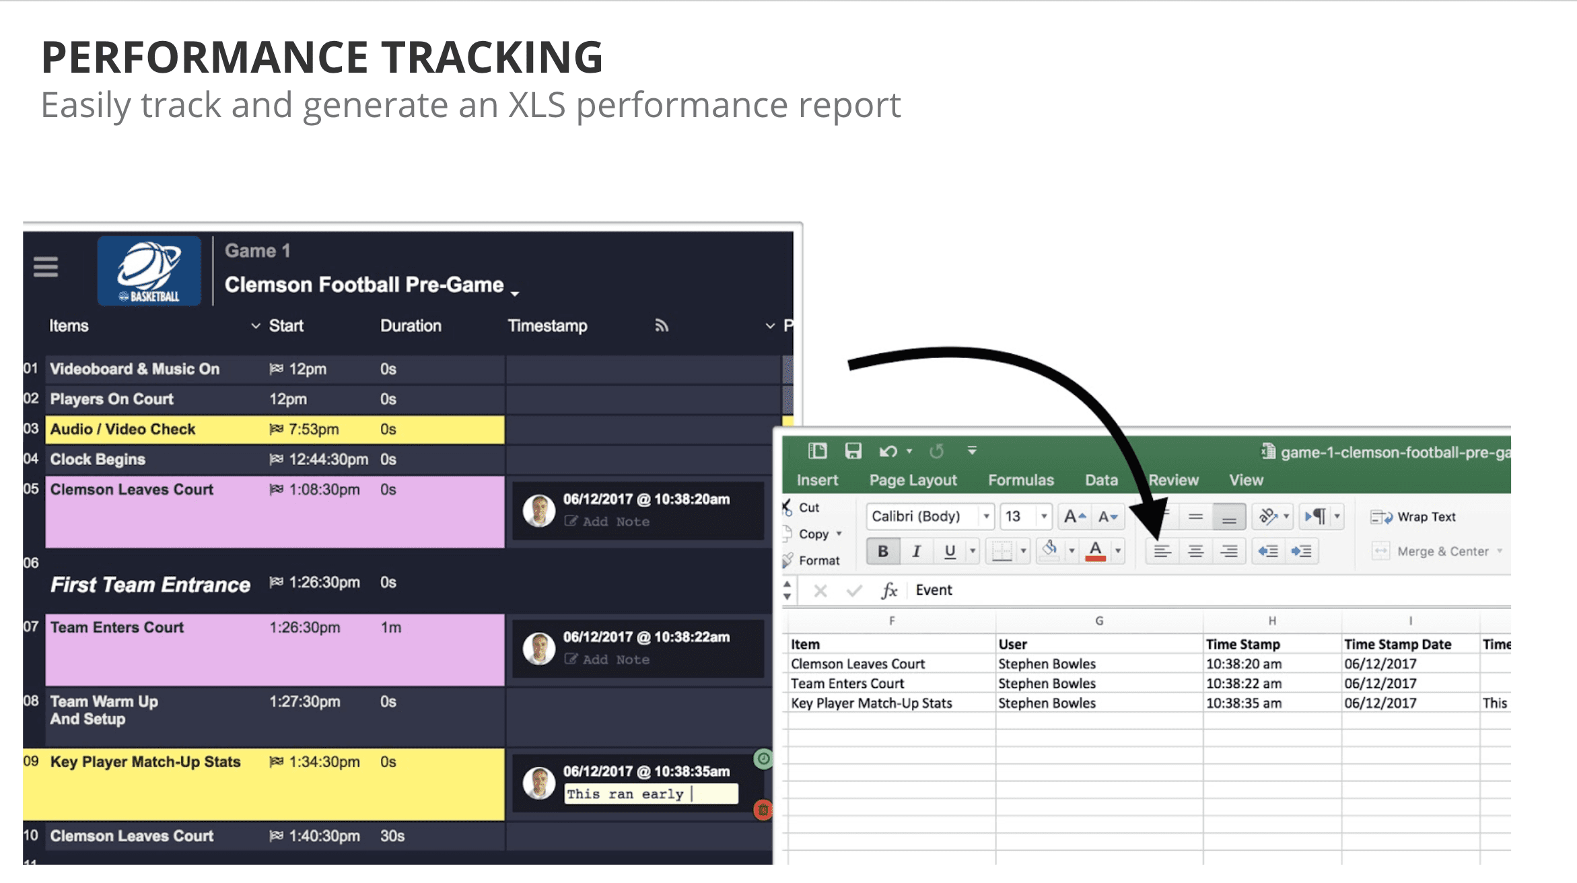Expand the chevron right of the feed icon
This screenshot has height=883, width=1577.
click(770, 326)
